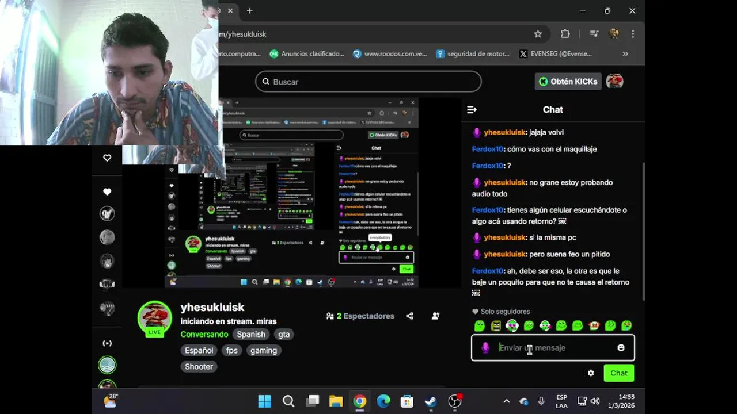
Task: Click the fps tag
Action: 232,350
